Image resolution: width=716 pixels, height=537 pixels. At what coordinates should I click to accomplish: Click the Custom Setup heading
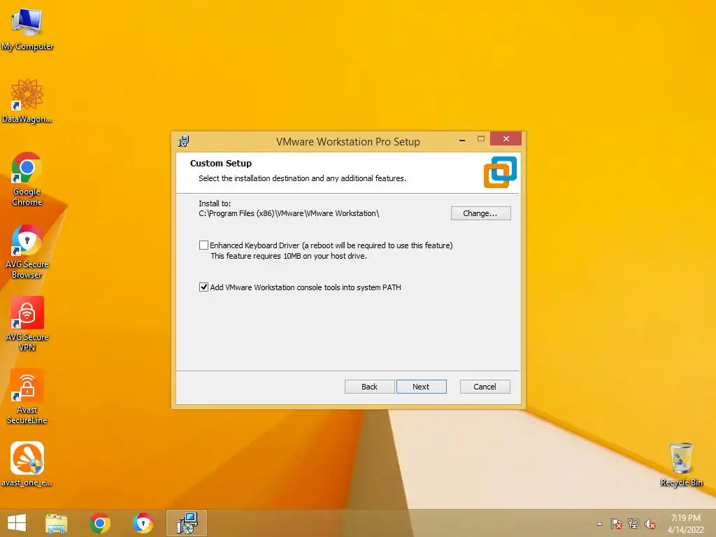pos(220,163)
